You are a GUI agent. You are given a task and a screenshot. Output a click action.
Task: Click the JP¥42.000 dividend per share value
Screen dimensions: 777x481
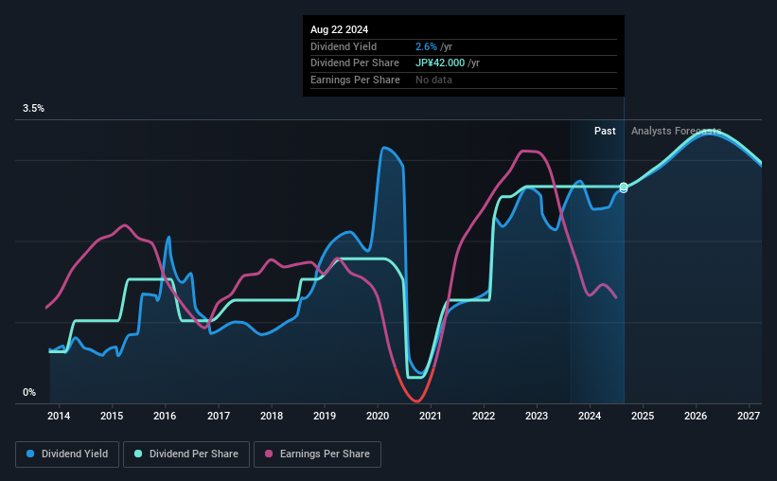440,63
